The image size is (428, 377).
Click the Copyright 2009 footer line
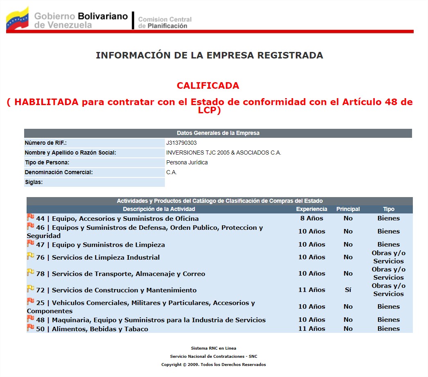(214, 365)
